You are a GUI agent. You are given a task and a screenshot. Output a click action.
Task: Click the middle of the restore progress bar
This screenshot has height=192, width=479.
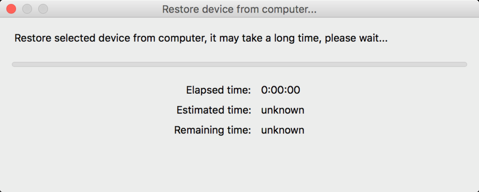pos(239,65)
